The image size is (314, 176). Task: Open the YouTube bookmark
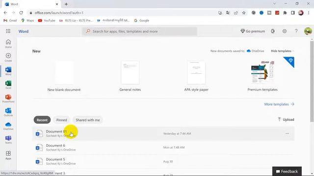47,21
